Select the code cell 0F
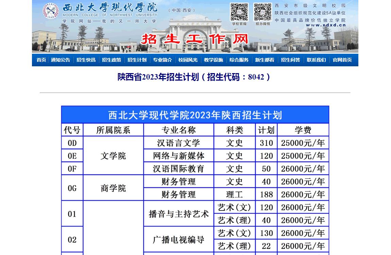391x255 pixels. click(72, 169)
